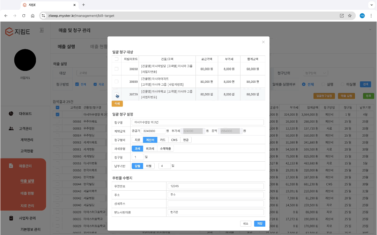The width and height of the screenshot is (377, 235).
Task: Select 지로 billing type
Action: [137, 140]
